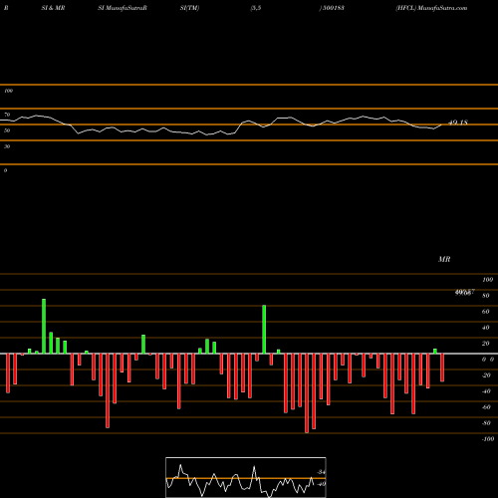This screenshot has height=498, width=498.
Task: Click the '40' label on the MR axis
Action: coord(486,328)
